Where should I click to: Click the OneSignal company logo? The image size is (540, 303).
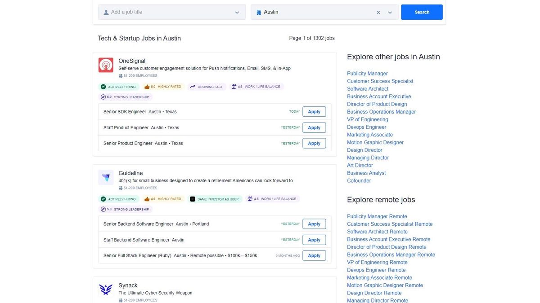(106, 65)
